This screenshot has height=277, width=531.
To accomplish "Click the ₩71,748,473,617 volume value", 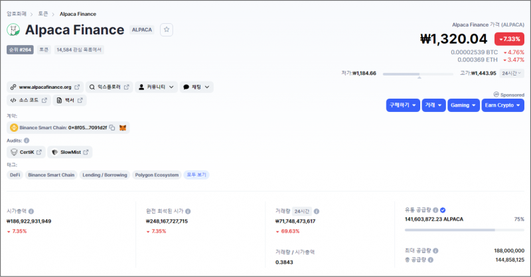I will [295, 221].
